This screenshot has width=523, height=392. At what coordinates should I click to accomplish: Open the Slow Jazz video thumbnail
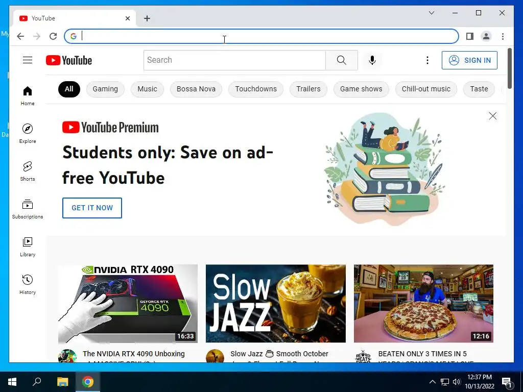[x=275, y=303]
